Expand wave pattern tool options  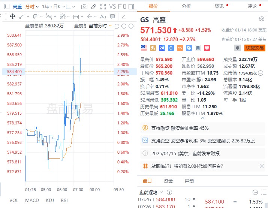55,16
